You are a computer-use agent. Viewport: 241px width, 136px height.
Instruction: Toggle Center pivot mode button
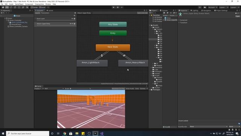tap(34, 8)
